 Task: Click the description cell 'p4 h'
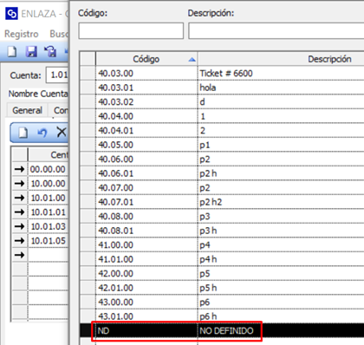(281, 259)
